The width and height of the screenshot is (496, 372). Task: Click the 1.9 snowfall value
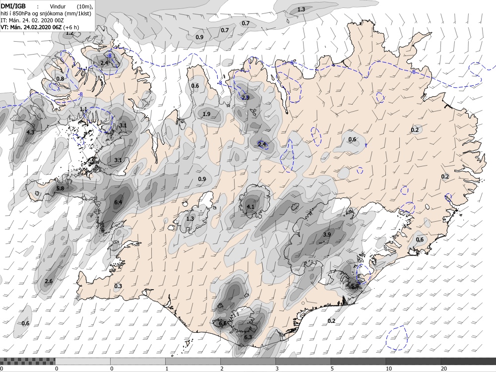click(206, 114)
